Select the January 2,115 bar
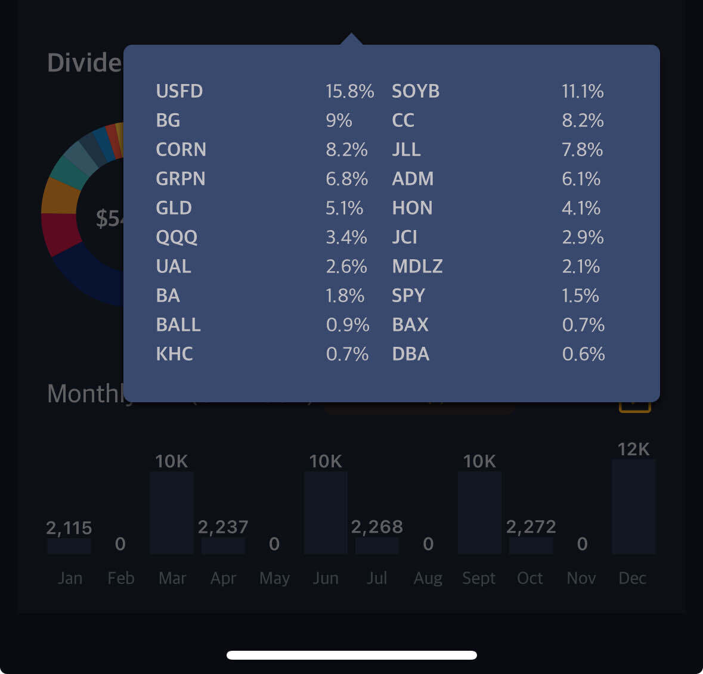Image resolution: width=703 pixels, height=674 pixels. tap(69, 546)
